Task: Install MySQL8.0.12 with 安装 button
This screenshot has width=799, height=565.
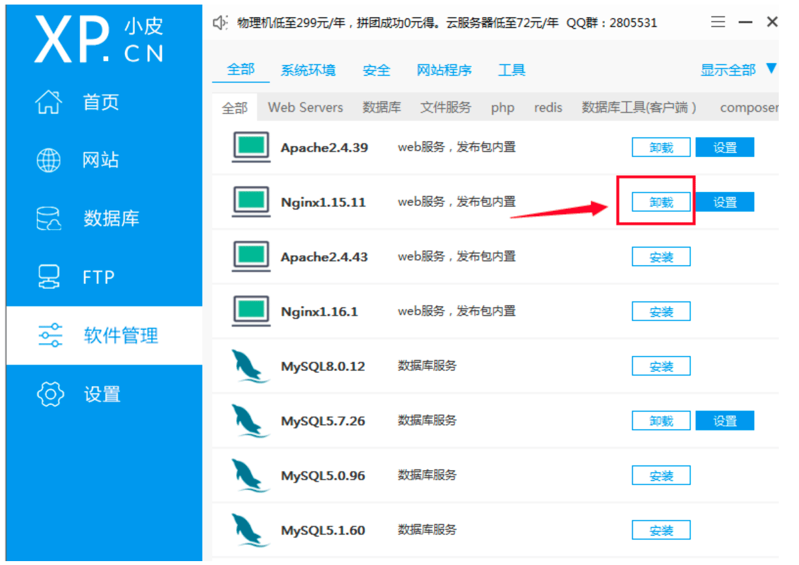Action: tap(661, 366)
